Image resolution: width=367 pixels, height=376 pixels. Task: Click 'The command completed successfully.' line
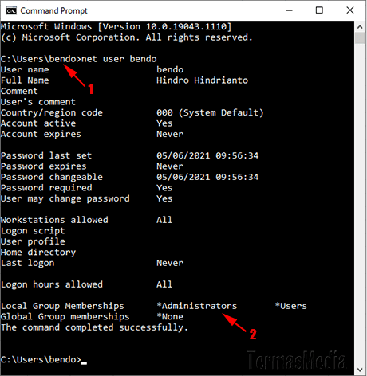coord(94,327)
